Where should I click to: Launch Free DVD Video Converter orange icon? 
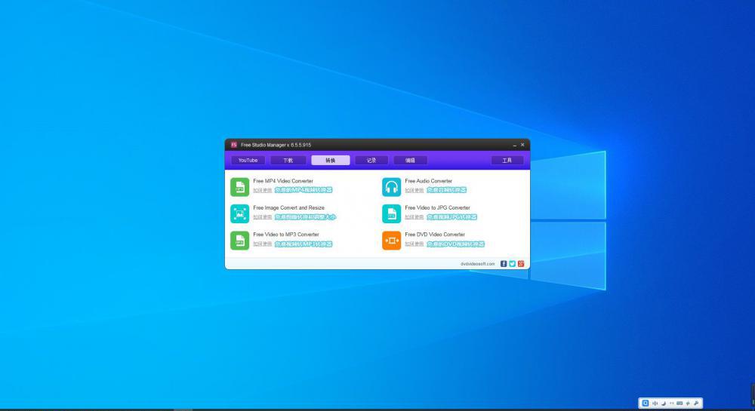(x=391, y=241)
